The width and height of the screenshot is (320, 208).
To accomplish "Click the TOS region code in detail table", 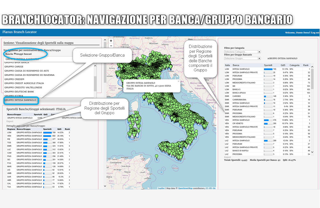I will (x=9, y=143).
